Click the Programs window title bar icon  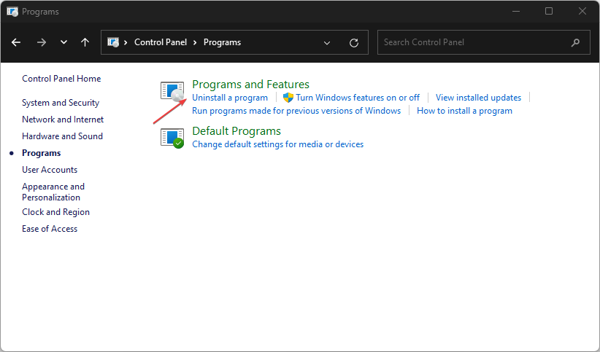coord(12,12)
